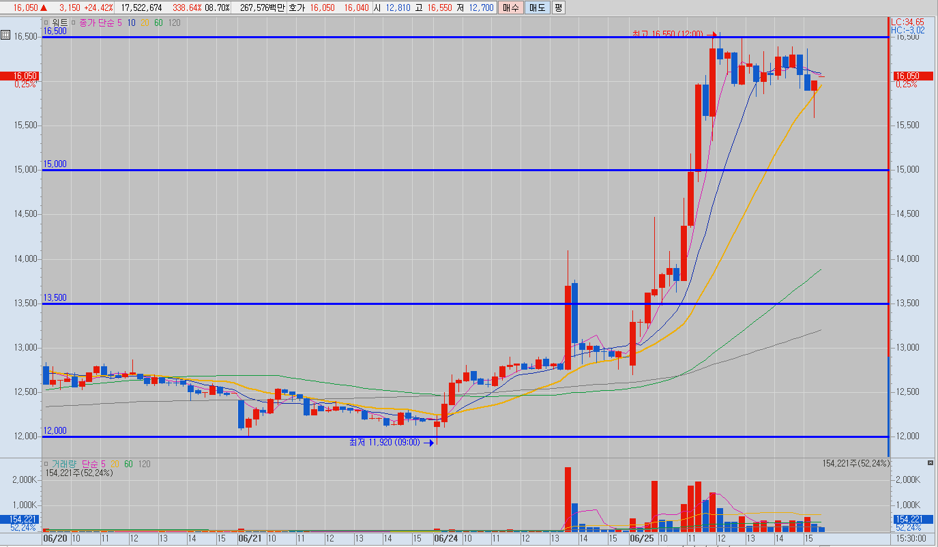Screen dimensions: 938x547
Task: Close the volume sub-chart panel
Action: (x=930, y=463)
